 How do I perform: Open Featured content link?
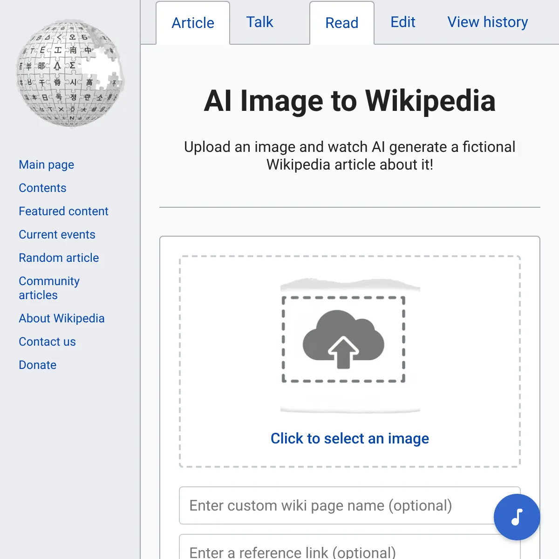[63, 211]
